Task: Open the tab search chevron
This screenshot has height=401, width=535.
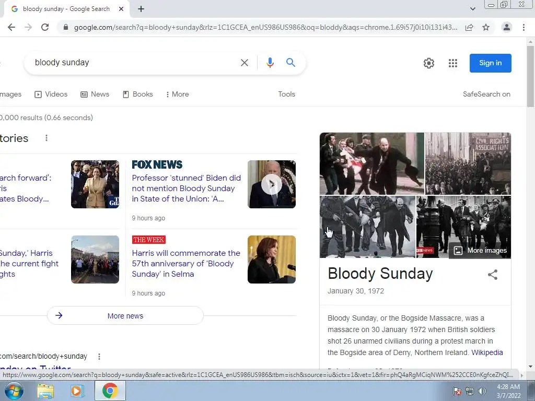Action: [472, 9]
